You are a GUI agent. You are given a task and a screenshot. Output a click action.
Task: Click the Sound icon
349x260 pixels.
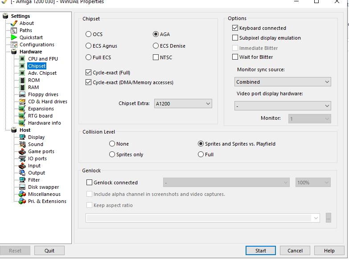coord(22,144)
